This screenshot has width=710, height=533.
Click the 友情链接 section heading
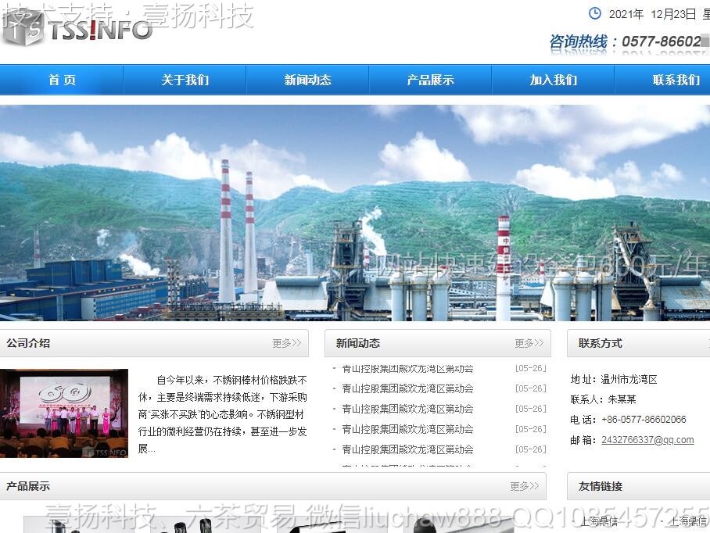click(601, 486)
